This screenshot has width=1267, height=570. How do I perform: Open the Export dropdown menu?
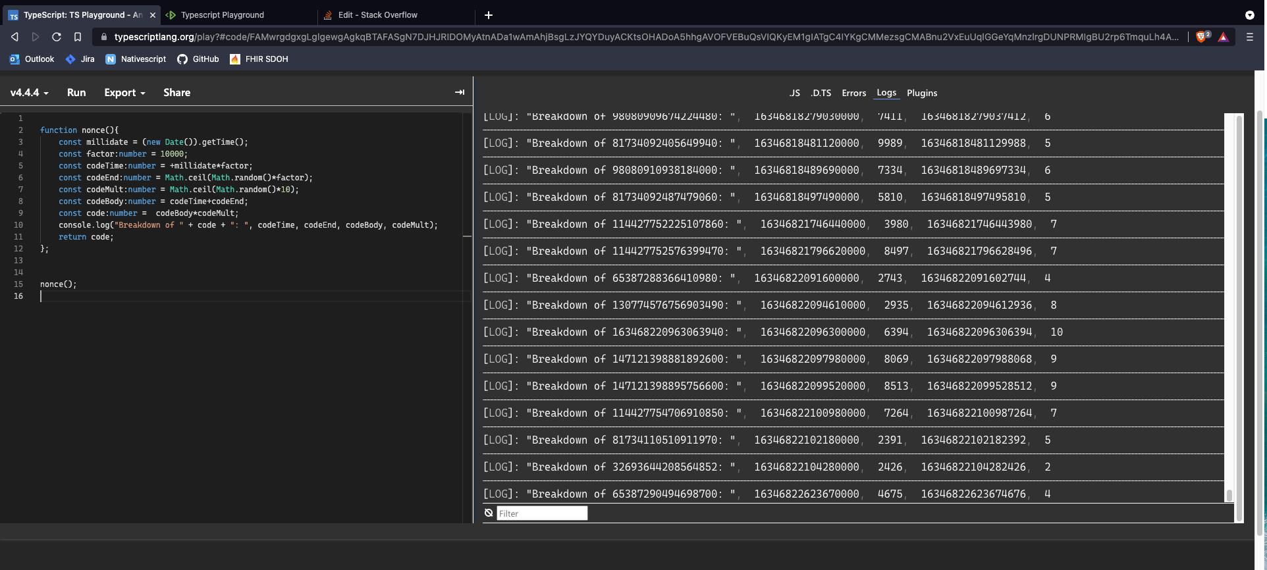124,93
